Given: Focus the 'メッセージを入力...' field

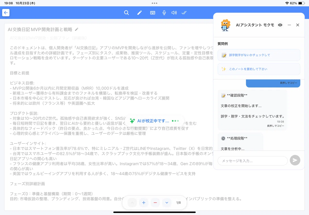Looking at the screenshot, I should tap(252, 161).
